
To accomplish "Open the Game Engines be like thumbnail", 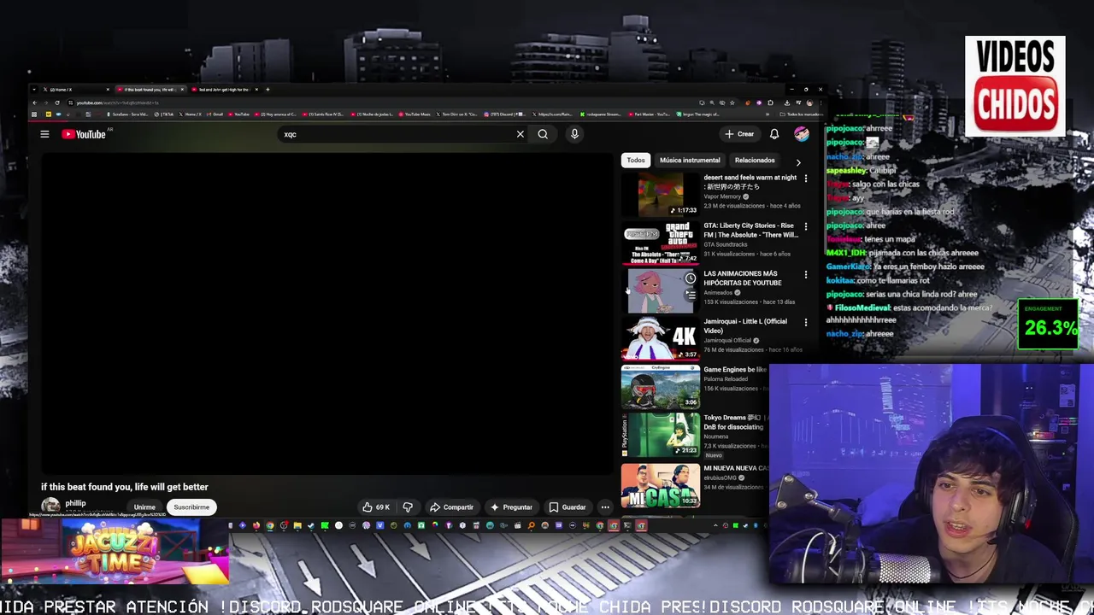I will click(660, 387).
